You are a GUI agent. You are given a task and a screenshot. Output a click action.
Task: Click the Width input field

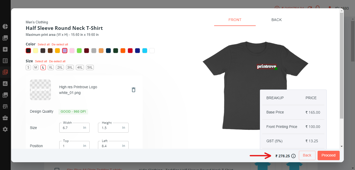click(x=74, y=128)
